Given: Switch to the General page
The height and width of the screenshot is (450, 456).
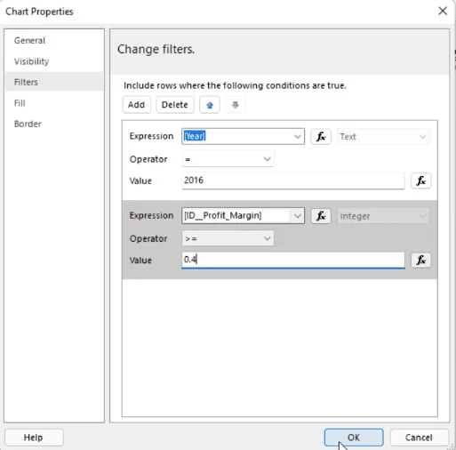Looking at the screenshot, I should pyautogui.click(x=29, y=41).
